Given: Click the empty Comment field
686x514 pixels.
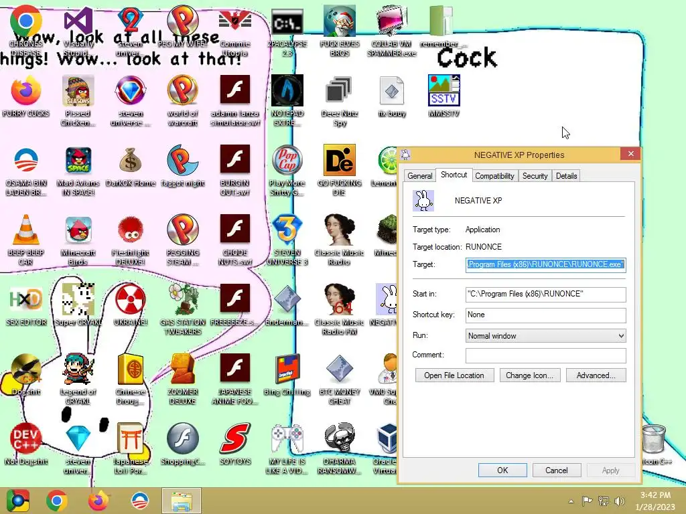Looking at the screenshot, I should [x=545, y=355].
